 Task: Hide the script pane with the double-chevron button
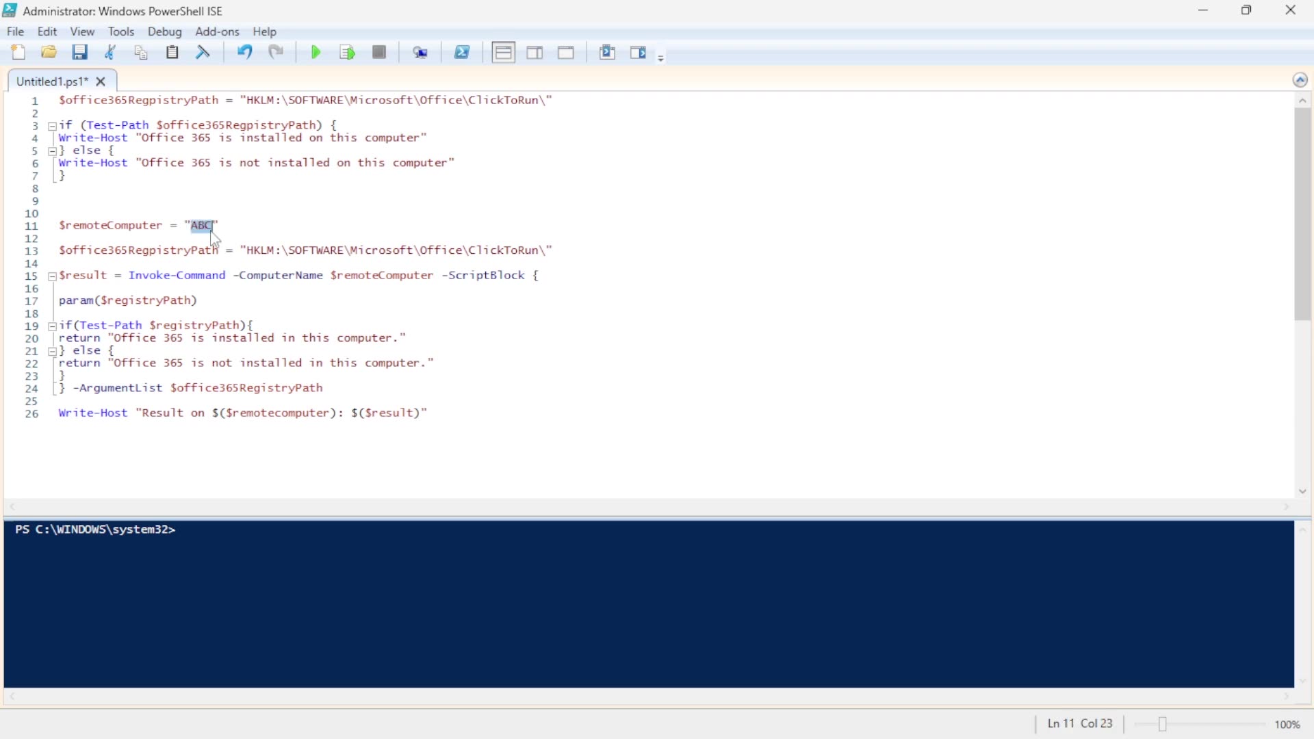(x=1301, y=79)
